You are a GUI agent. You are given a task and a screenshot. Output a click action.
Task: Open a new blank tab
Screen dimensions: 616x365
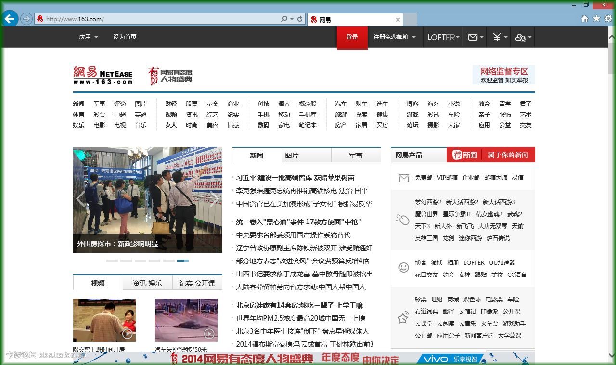point(410,20)
